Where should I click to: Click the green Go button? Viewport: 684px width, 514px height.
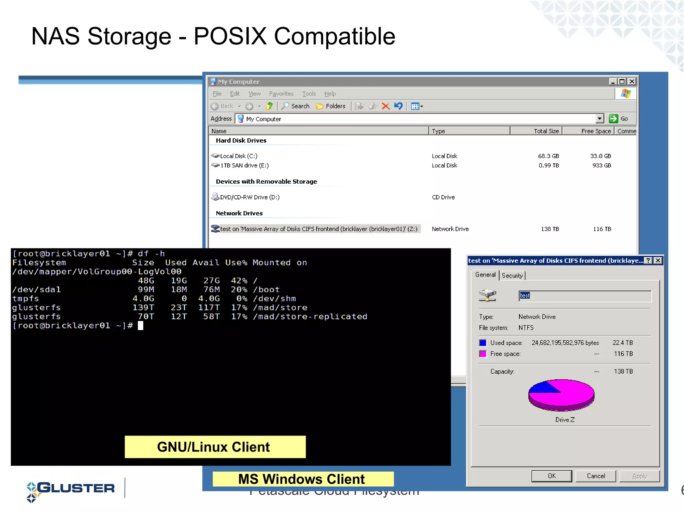pyautogui.click(x=619, y=119)
